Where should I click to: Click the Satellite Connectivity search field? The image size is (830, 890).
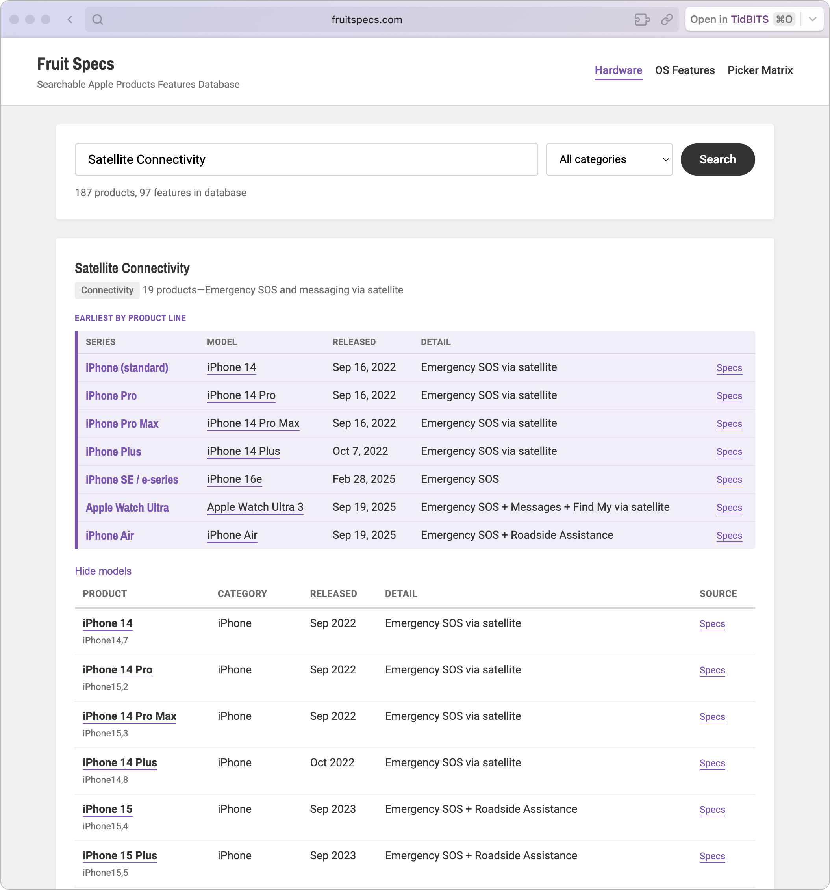[306, 159]
